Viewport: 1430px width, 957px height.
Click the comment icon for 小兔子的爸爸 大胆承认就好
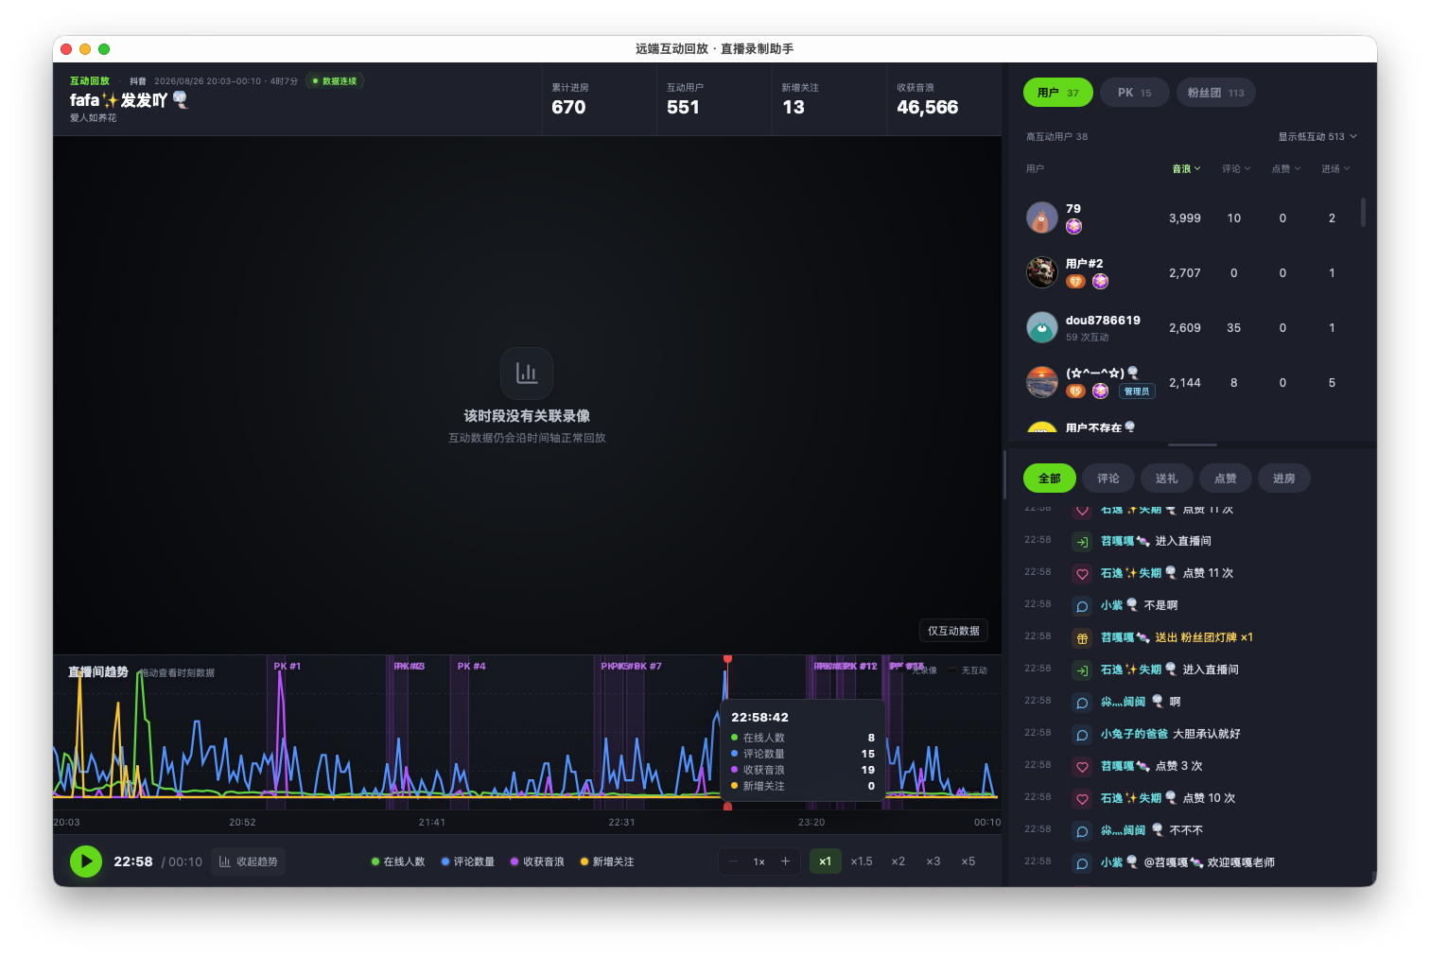click(1082, 735)
